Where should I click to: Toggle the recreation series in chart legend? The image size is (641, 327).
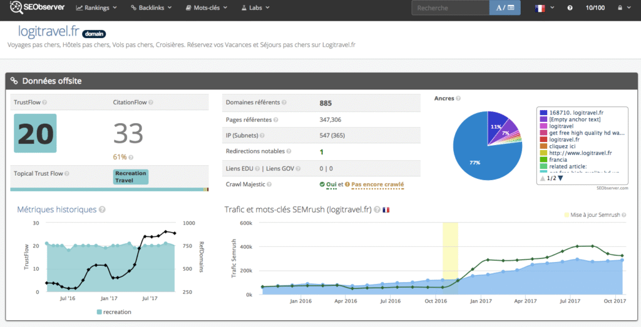click(x=114, y=311)
